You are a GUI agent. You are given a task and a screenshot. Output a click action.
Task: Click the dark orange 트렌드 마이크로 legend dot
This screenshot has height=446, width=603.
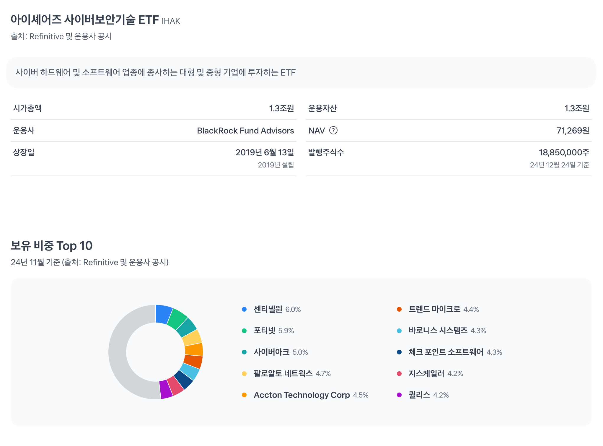coord(399,309)
